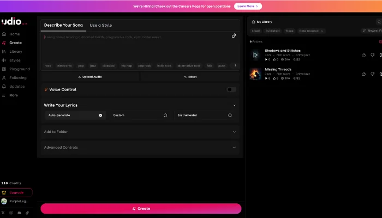382x218 pixels.
Task: Expand the Add to Folder section
Action: pos(140,132)
